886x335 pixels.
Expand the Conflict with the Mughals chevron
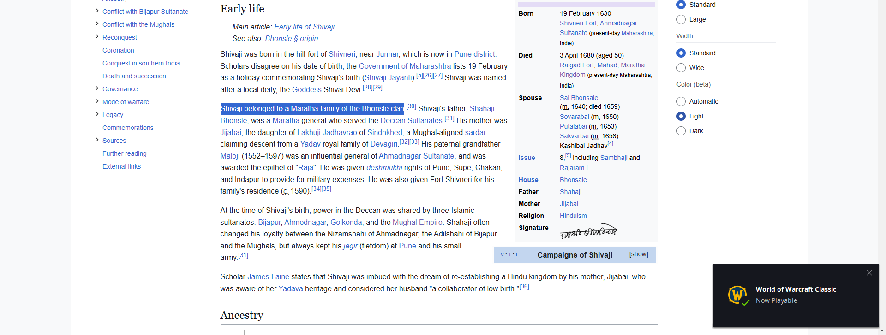(x=97, y=24)
